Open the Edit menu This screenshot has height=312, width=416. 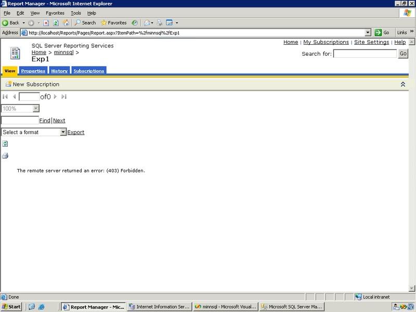(x=20, y=13)
